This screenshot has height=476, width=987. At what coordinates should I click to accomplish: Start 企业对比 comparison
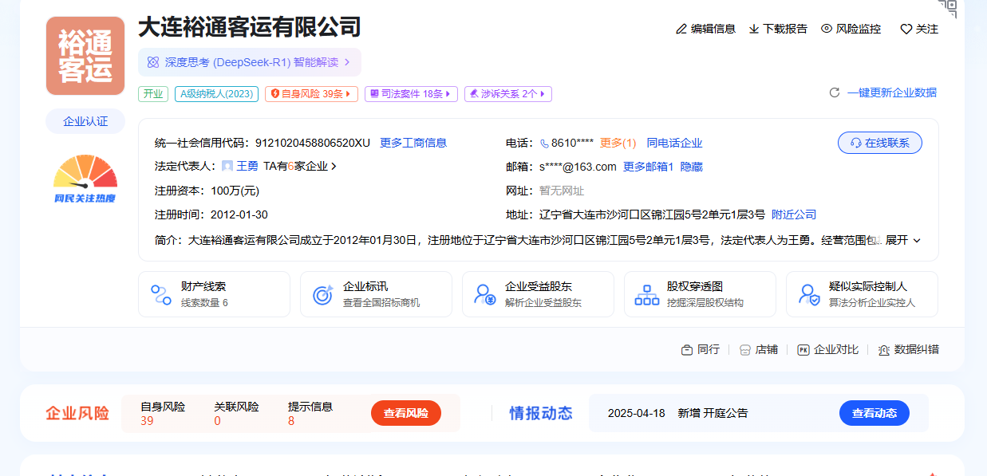coord(827,349)
